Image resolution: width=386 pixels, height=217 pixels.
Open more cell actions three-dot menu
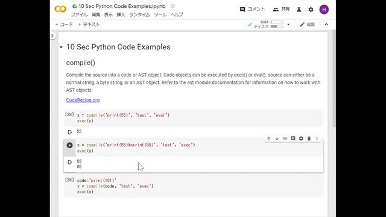(x=317, y=139)
